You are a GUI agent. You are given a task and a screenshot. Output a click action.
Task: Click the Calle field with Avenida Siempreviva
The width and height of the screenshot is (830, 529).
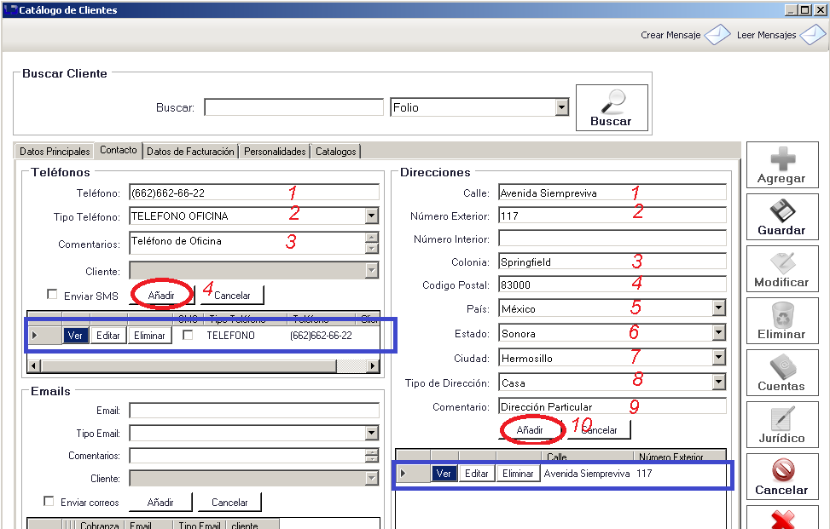point(612,193)
